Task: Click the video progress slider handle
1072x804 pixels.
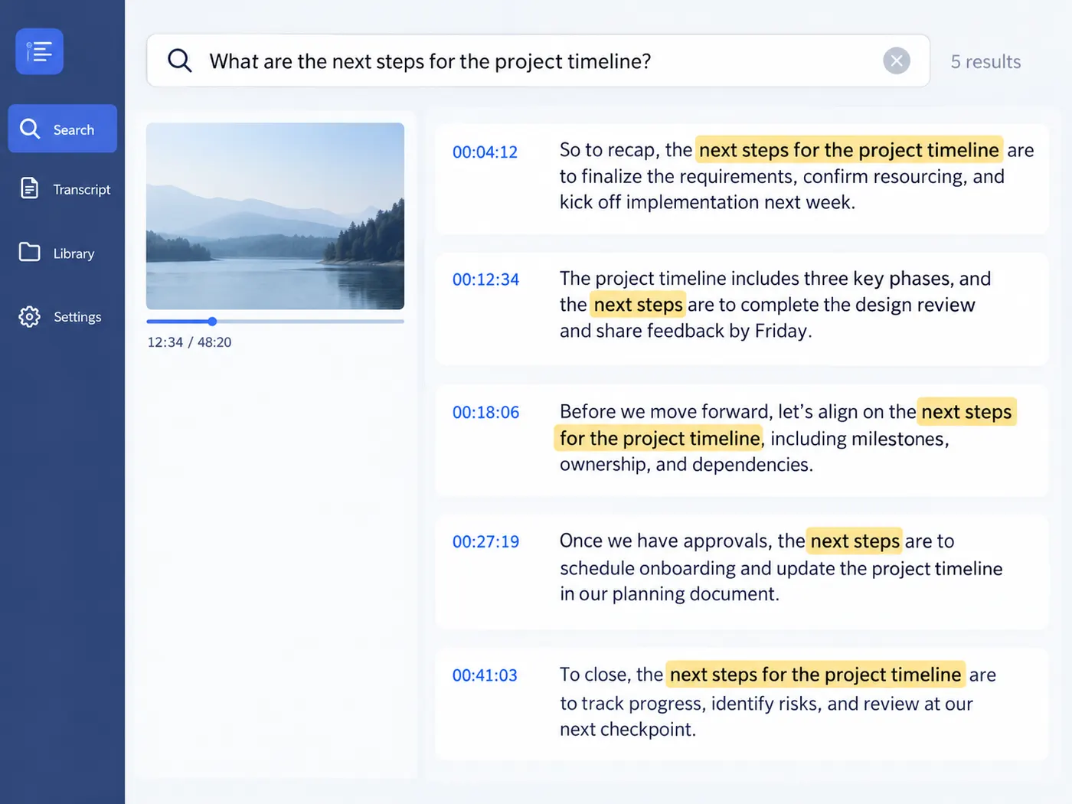Action: (212, 322)
